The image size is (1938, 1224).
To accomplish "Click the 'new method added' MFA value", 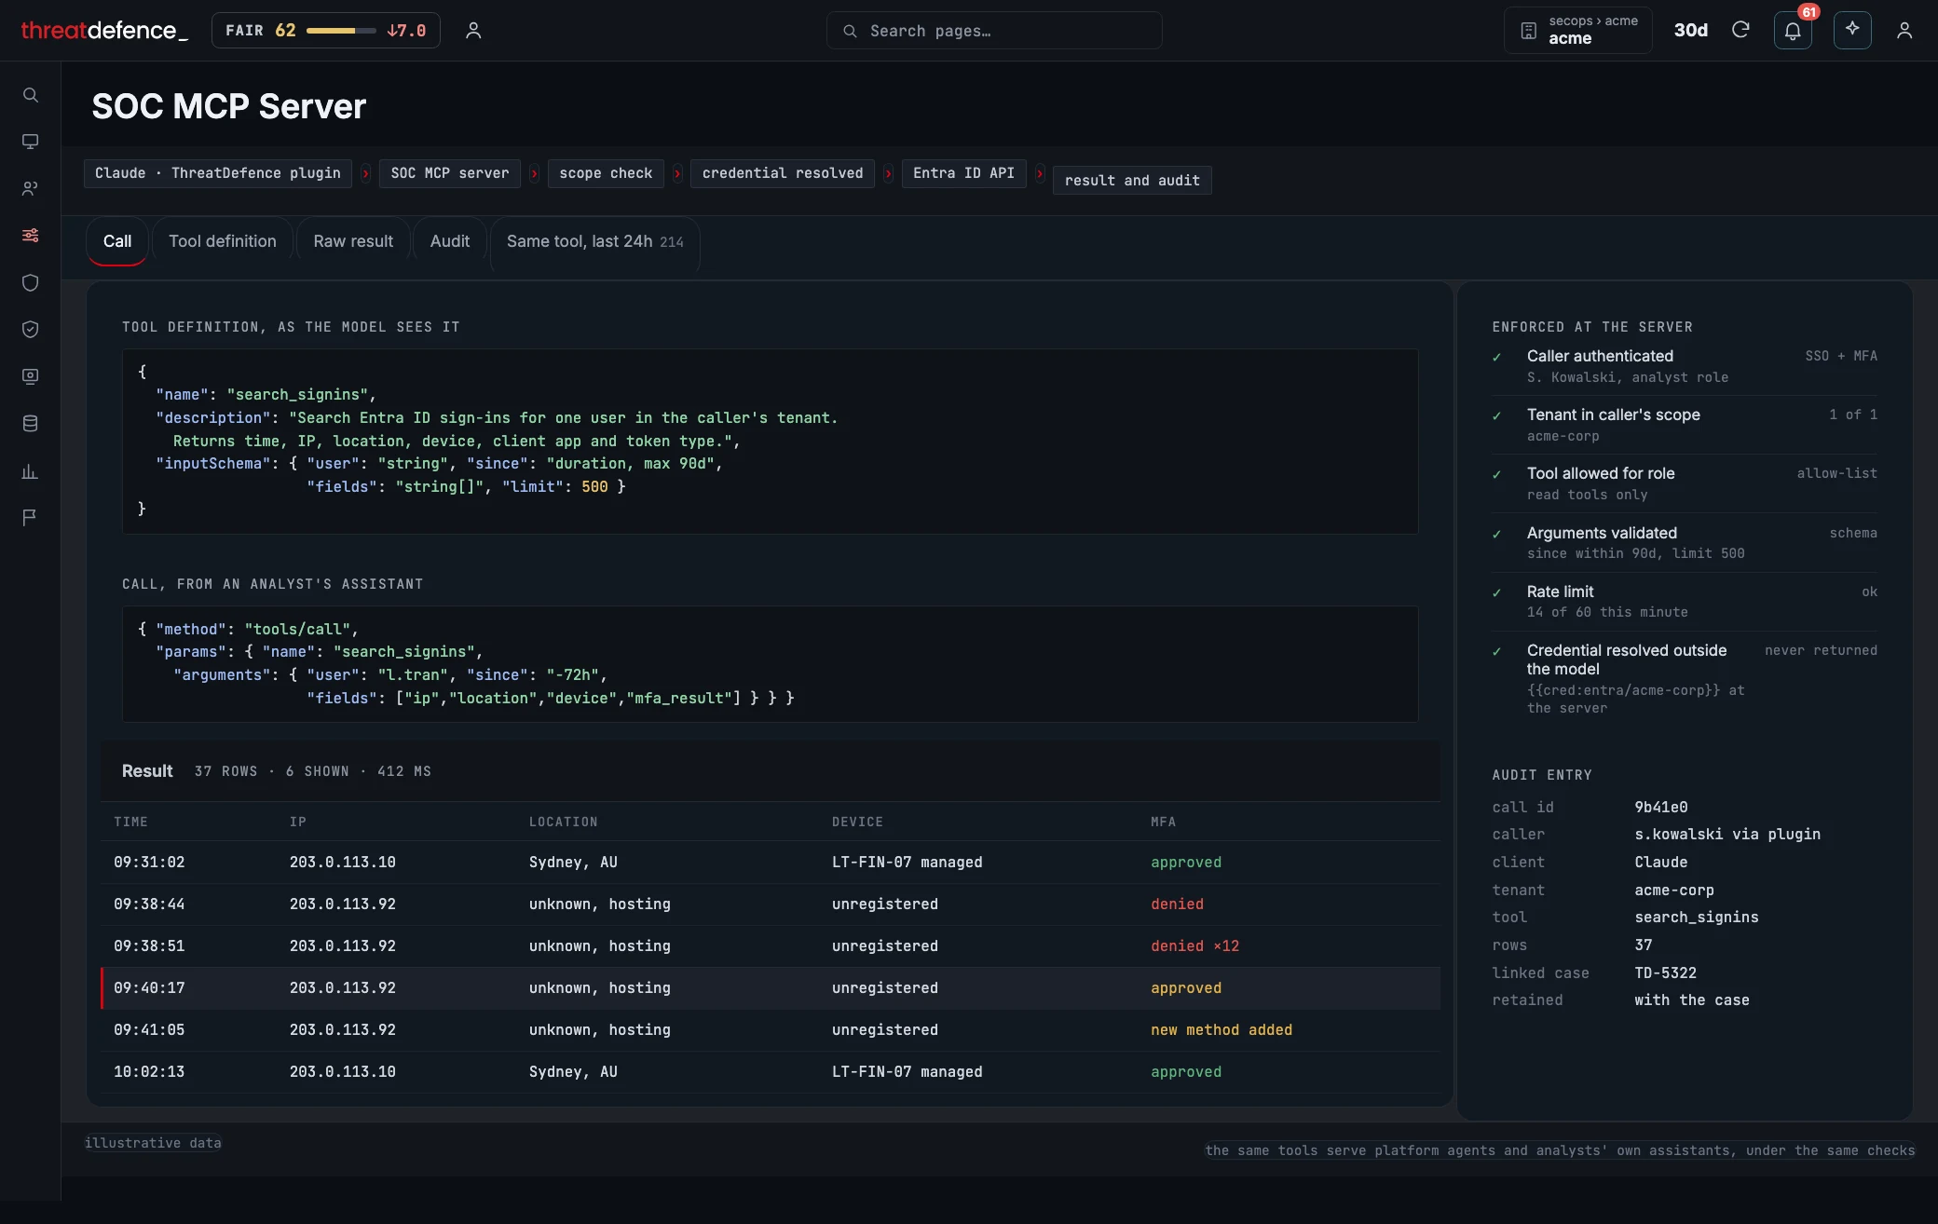I will 1221,1030.
